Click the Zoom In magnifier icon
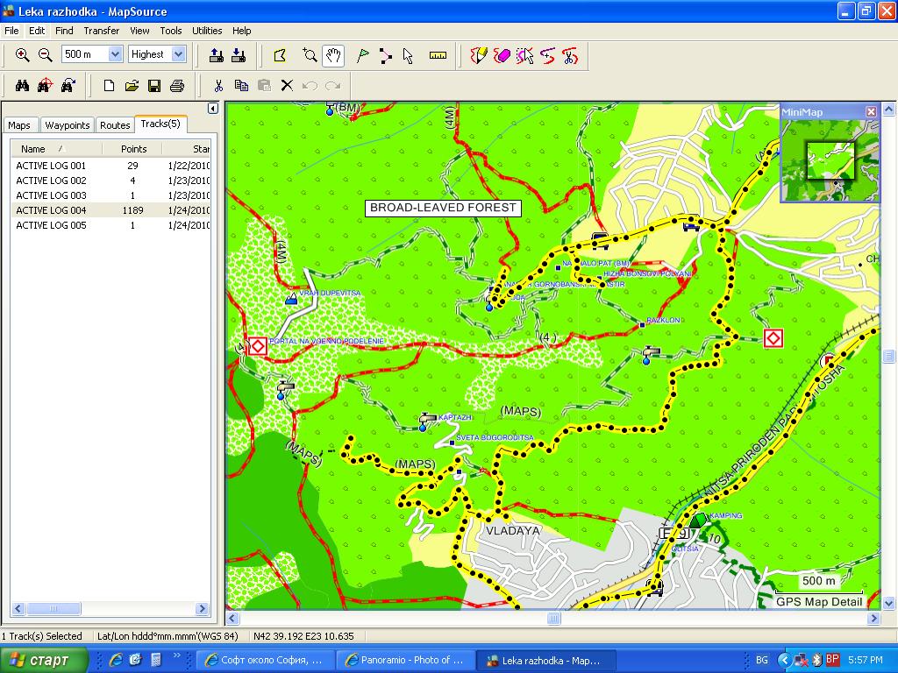The width and height of the screenshot is (898, 673). tap(23, 54)
